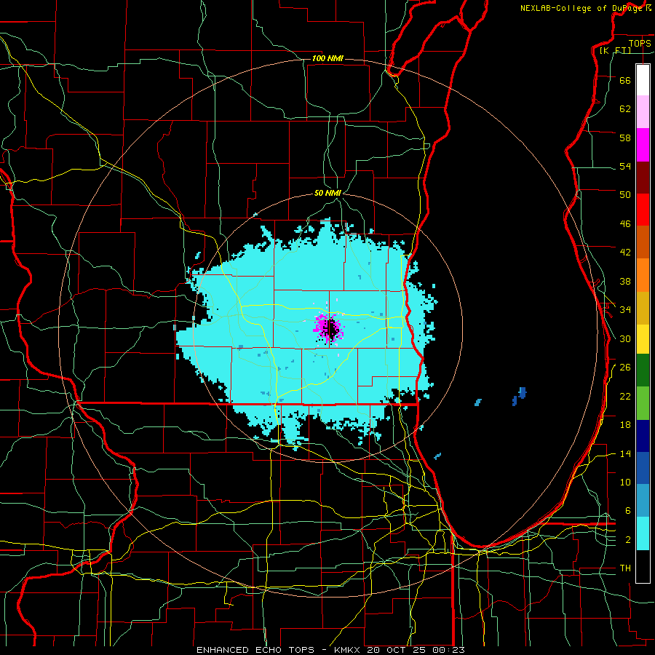Viewport: 655px width, 655px height.
Task: Click the 66 legend value
Action: (625, 80)
